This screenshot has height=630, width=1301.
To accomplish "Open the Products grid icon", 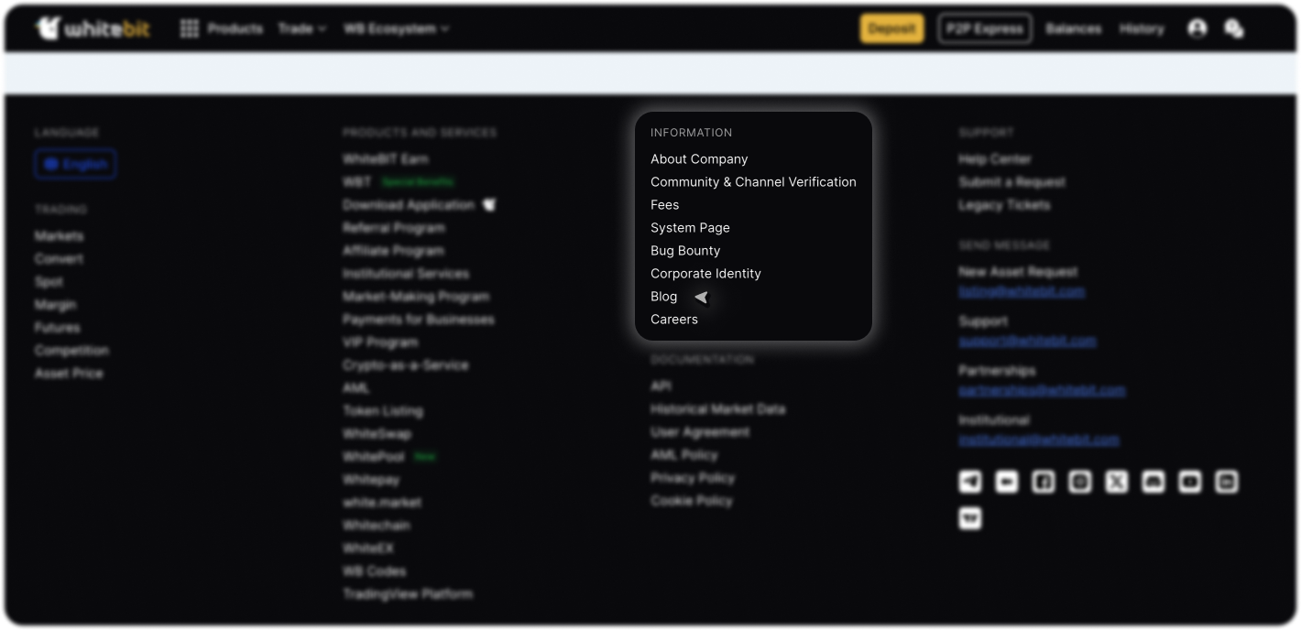I will tap(190, 28).
